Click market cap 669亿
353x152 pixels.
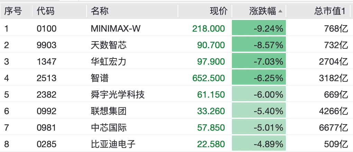336,95
